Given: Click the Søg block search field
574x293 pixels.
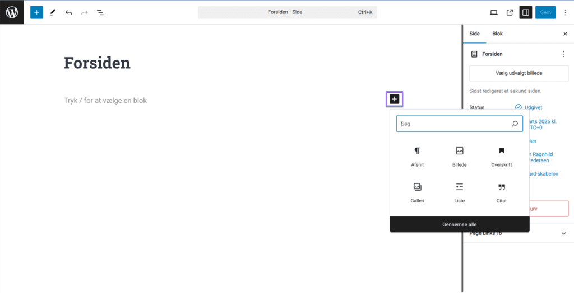Looking at the screenshot, I should point(454,124).
